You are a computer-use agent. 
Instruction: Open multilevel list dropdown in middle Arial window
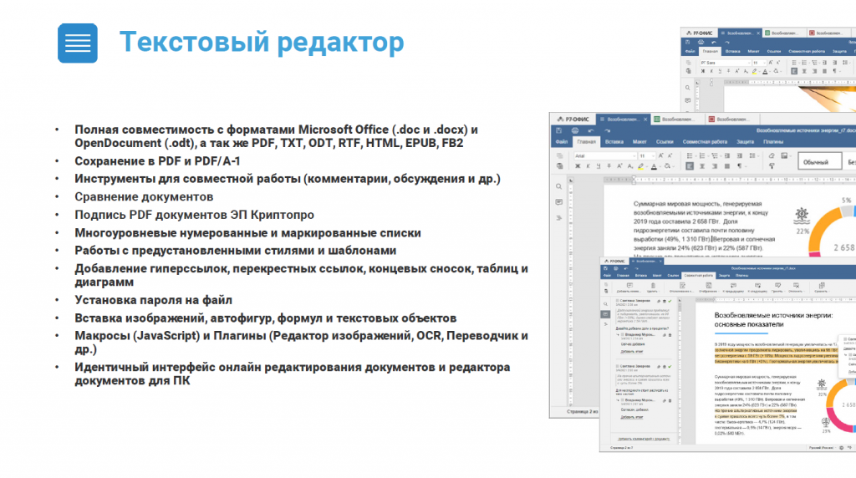[721, 155]
